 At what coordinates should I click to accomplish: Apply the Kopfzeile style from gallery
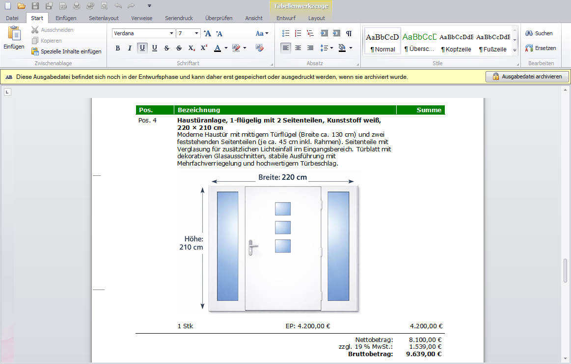pyautogui.click(x=456, y=42)
